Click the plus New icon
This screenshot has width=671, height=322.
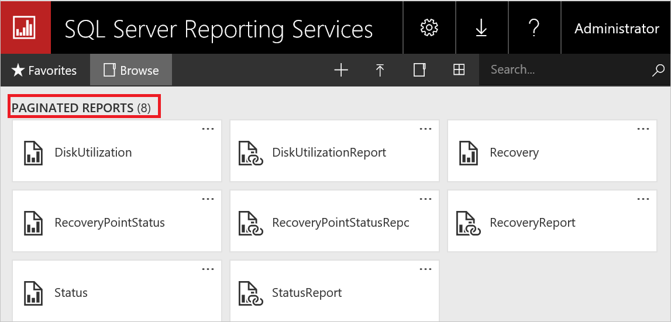pyautogui.click(x=341, y=70)
